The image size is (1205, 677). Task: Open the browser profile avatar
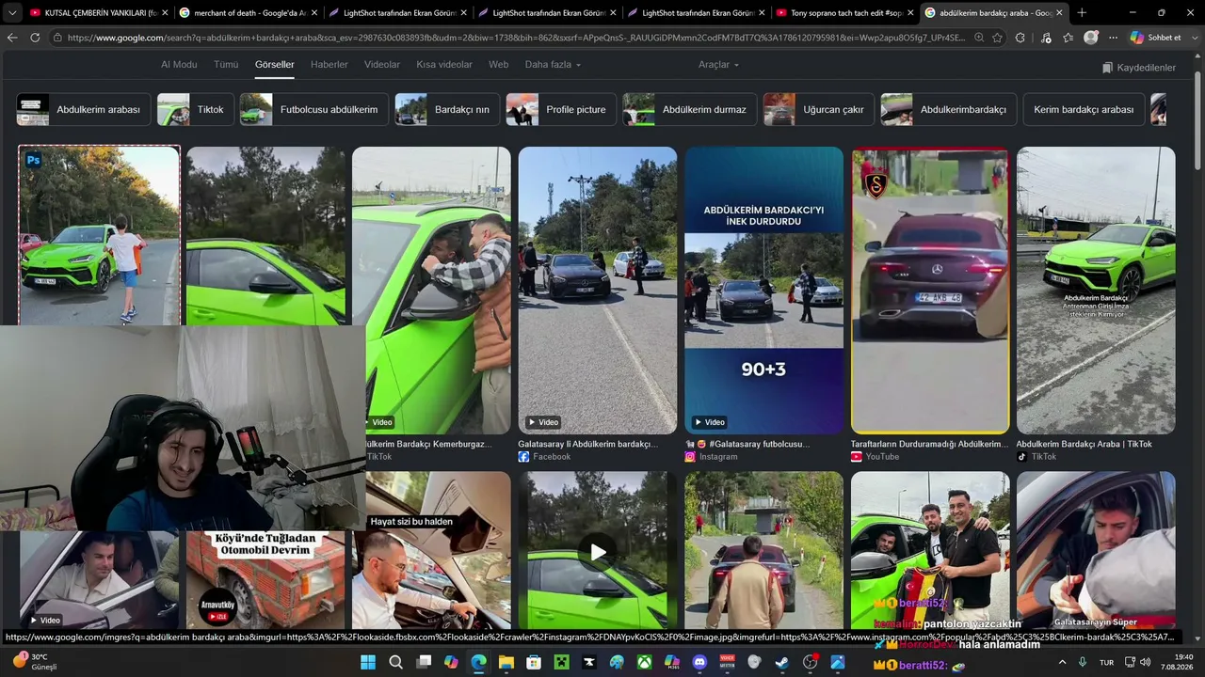coord(1091,38)
